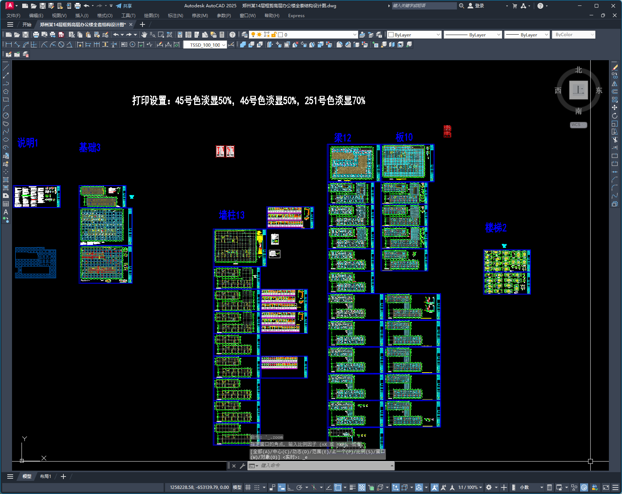The height and width of the screenshot is (494, 622).
Task: Close the drawing file tab with X
Action: point(131,24)
